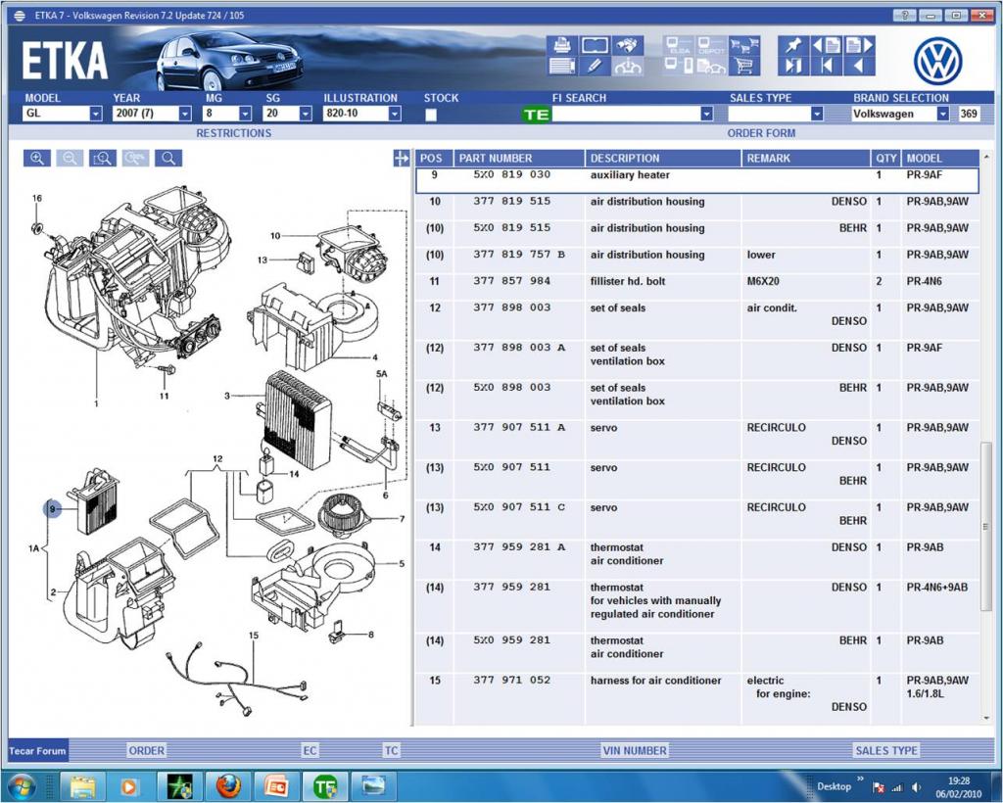The height and width of the screenshot is (803, 1003).
Task: Select the auxiliary heater row
Action: pos(697,180)
